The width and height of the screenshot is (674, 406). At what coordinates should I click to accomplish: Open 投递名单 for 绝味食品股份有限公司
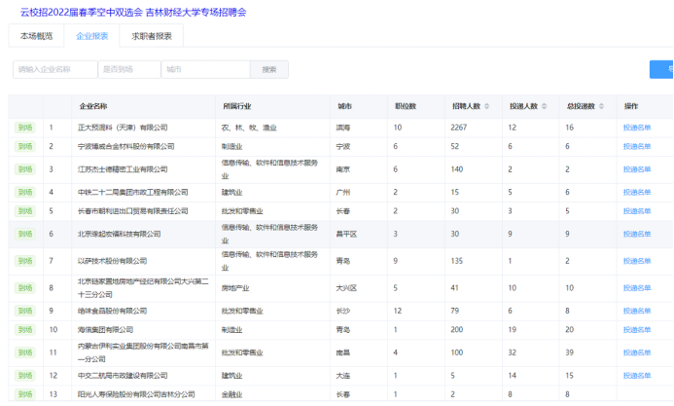pyautogui.click(x=637, y=311)
